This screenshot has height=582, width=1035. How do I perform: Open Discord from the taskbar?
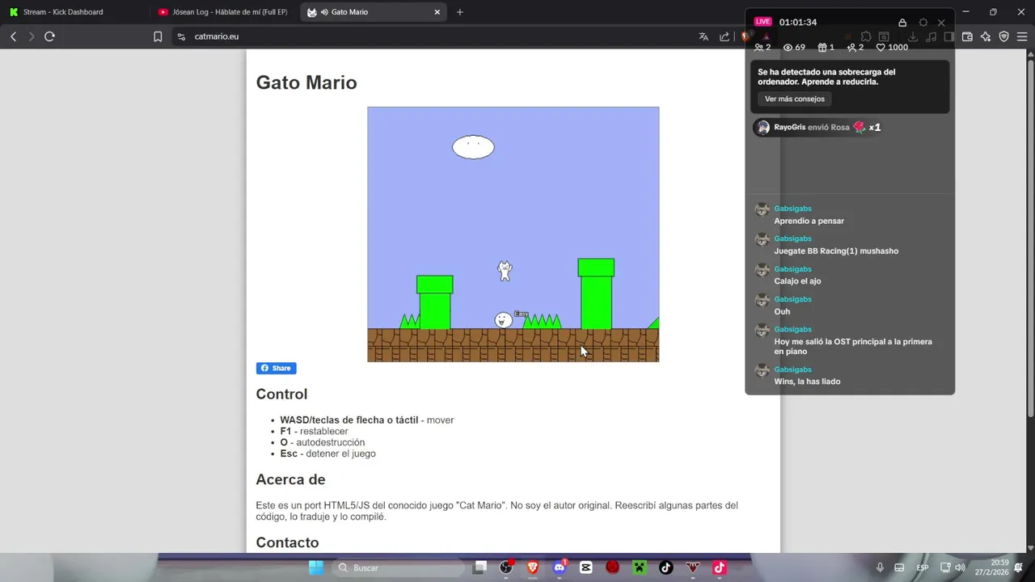[560, 567]
